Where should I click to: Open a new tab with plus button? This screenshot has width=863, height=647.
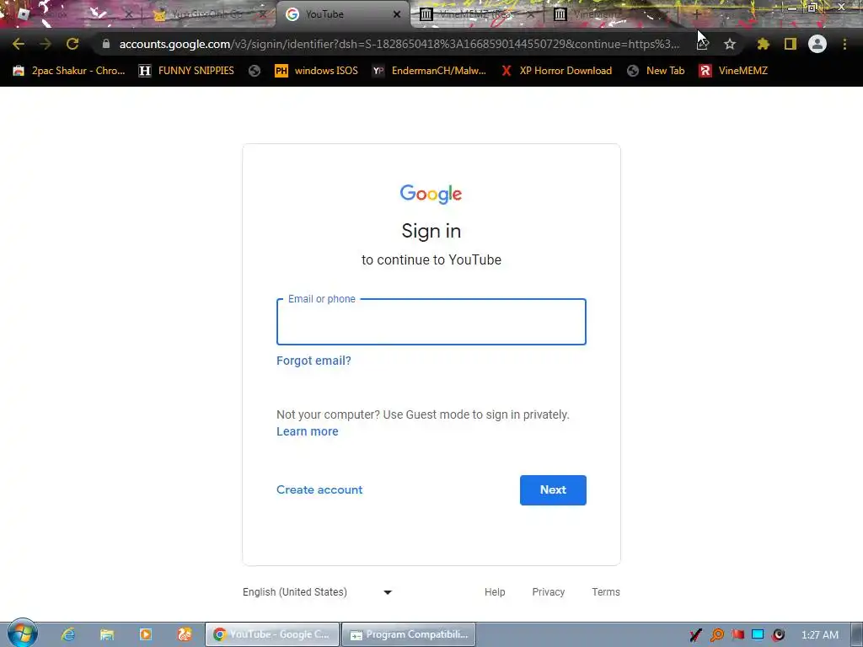tap(696, 14)
